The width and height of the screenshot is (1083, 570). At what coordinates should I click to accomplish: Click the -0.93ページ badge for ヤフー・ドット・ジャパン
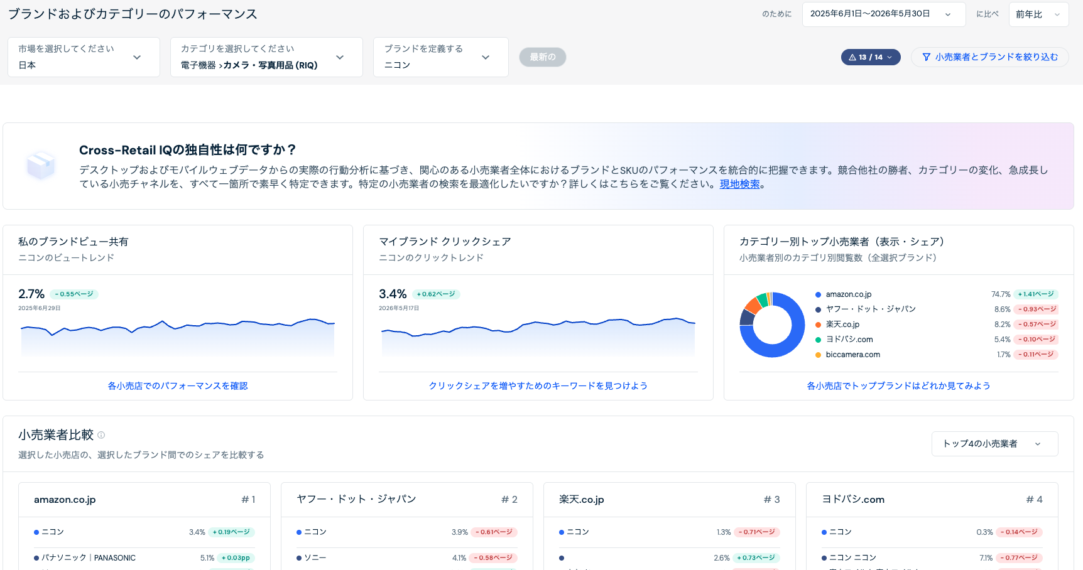[x=1036, y=309]
